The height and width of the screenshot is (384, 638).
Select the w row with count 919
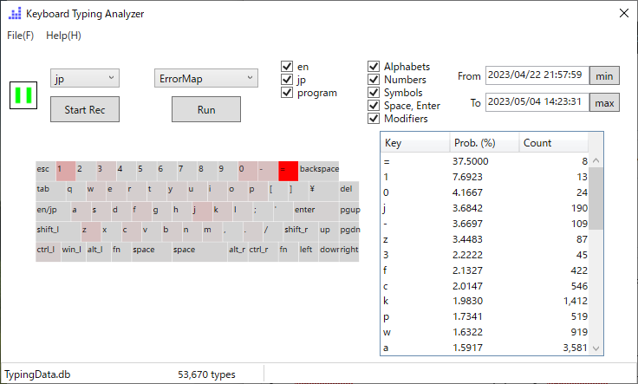pyautogui.click(x=485, y=332)
